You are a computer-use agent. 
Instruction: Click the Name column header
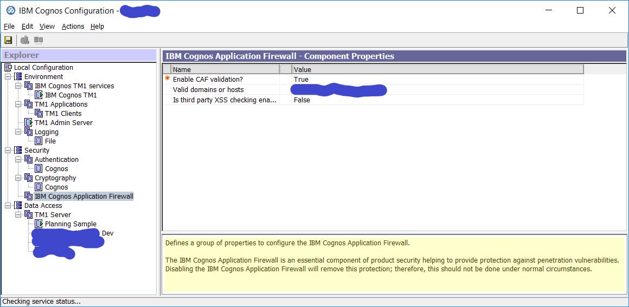pos(226,69)
